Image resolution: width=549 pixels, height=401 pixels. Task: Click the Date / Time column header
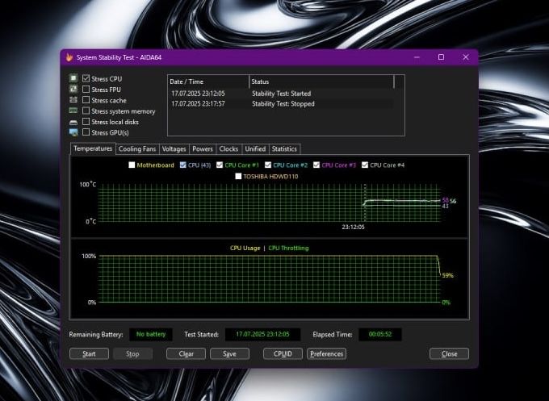pyautogui.click(x=208, y=81)
